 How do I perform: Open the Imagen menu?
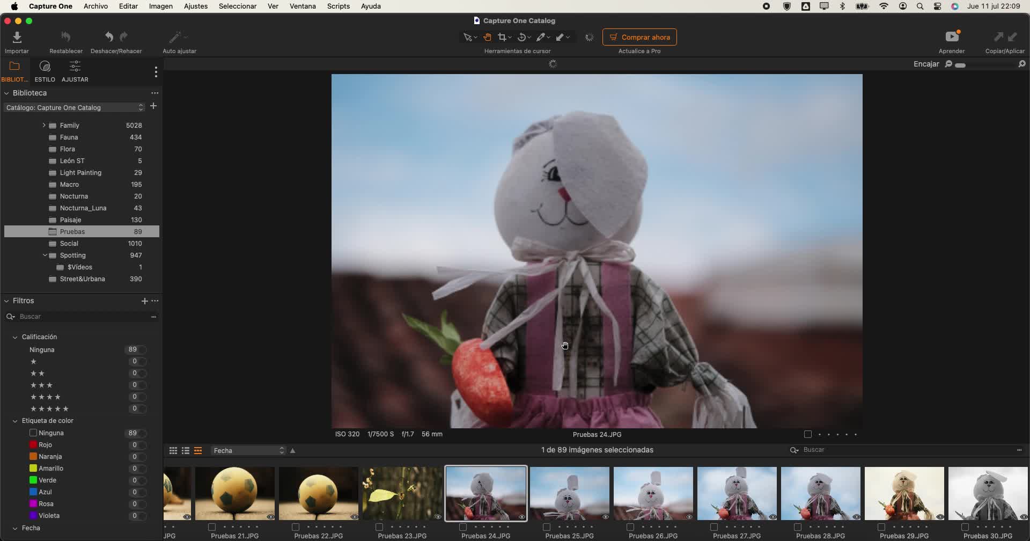click(161, 6)
